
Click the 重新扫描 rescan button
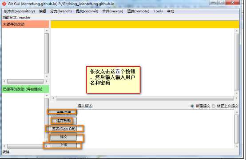63,113
